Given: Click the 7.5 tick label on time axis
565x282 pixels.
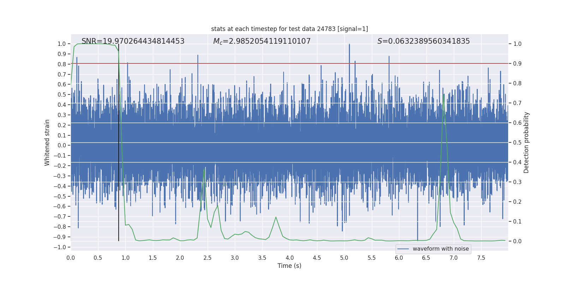Looking at the screenshot, I should (481, 258).
